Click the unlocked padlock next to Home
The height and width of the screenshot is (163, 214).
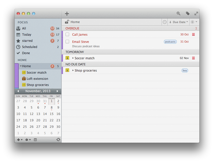[67, 22]
